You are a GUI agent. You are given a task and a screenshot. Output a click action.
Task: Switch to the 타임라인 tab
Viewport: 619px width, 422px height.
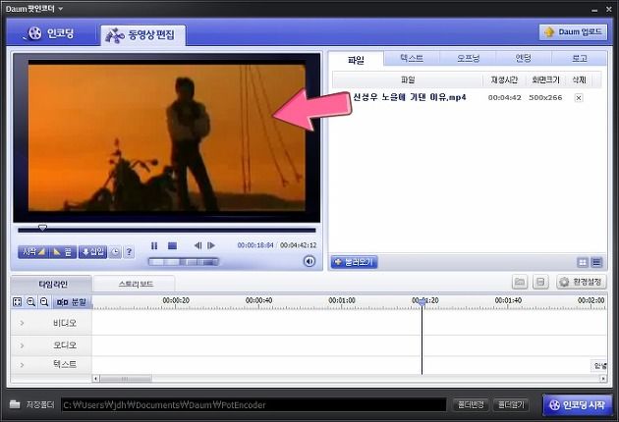52,284
